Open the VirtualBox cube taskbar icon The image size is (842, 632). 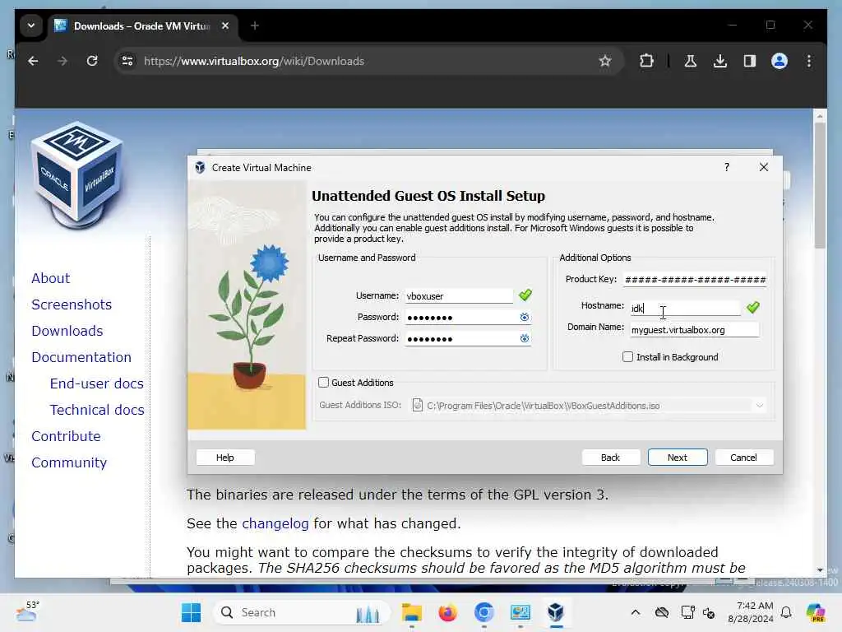tap(556, 612)
